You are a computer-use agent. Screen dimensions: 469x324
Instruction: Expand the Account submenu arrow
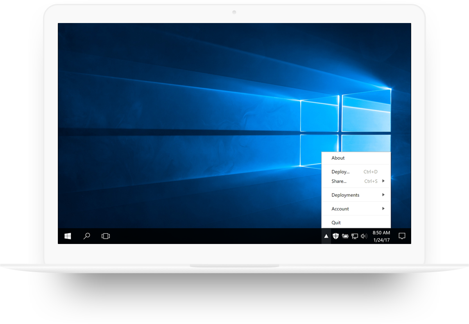tap(383, 208)
